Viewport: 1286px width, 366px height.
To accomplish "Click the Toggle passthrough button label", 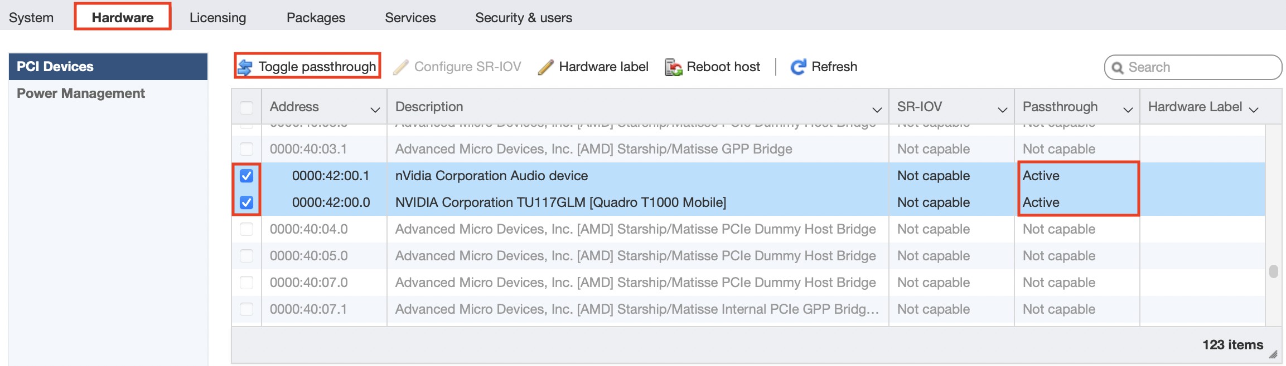I will [317, 67].
